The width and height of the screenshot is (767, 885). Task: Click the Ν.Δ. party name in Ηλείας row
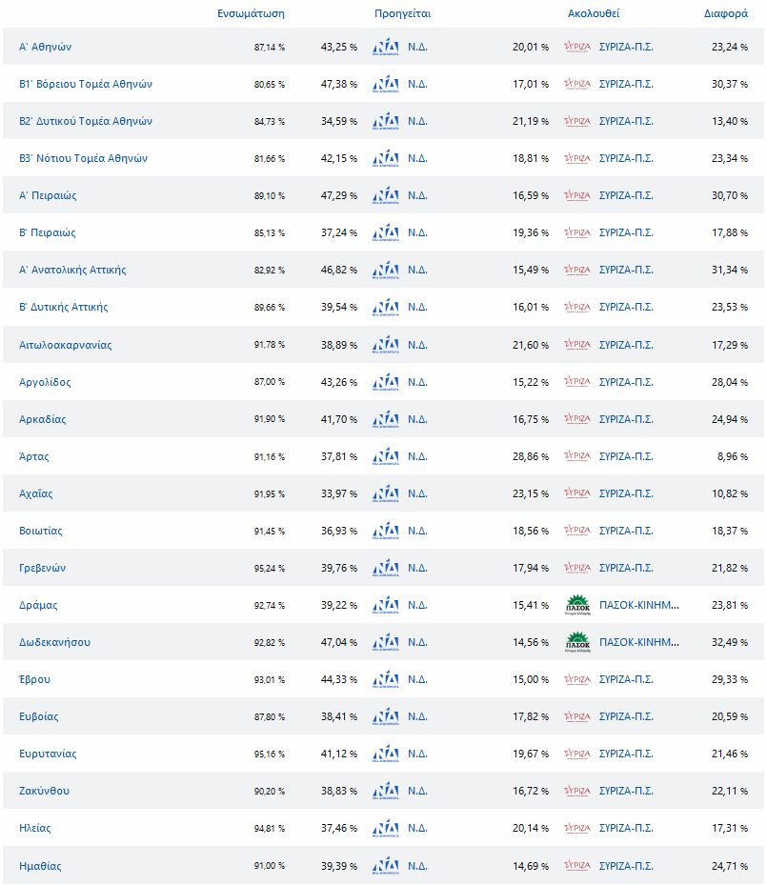coord(417,828)
